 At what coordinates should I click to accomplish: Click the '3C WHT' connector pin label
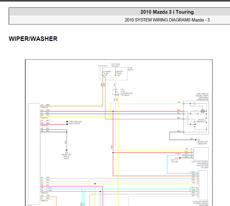(45, 198)
